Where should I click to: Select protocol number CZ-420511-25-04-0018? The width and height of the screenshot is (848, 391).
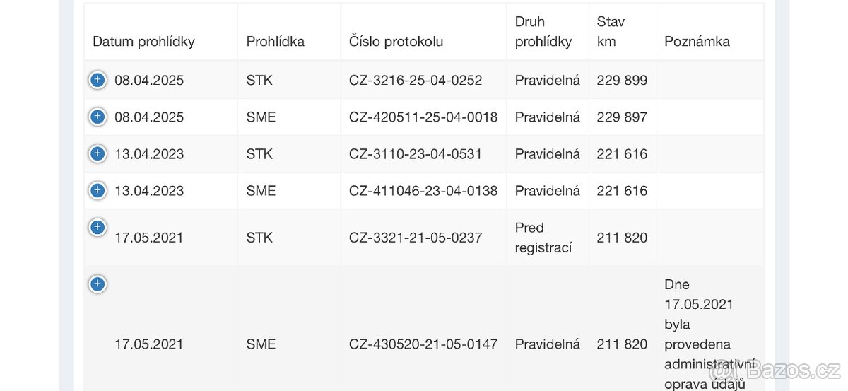423,117
